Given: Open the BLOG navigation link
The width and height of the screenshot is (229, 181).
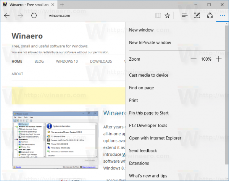Looking at the screenshot, I should (x=39, y=61).
